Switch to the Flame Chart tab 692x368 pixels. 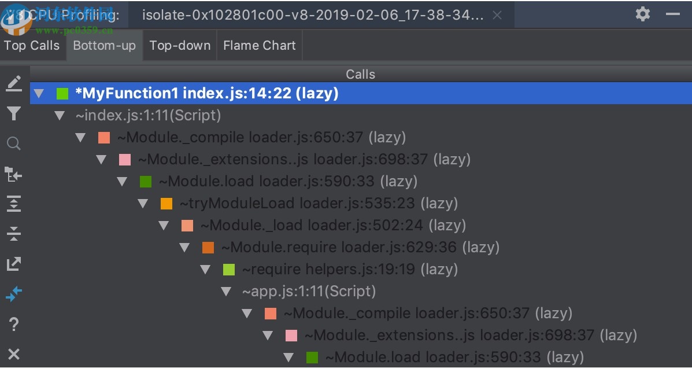[259, 45]
